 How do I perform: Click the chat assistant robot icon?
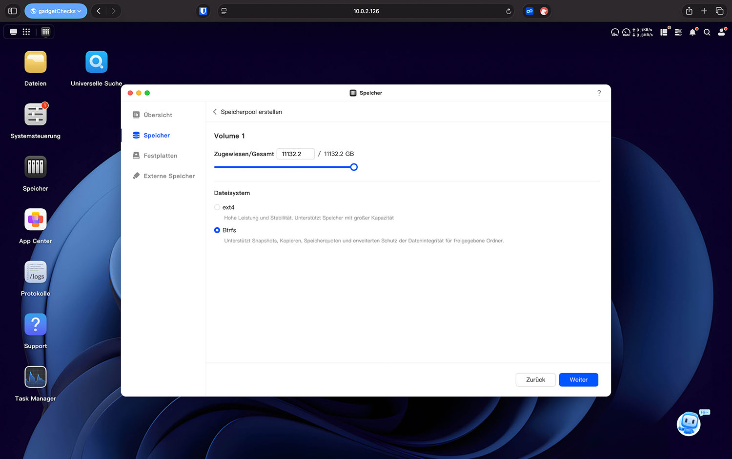pos(689,423)
